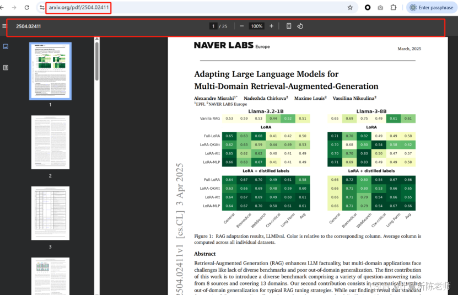Viewport: 458px width, 295px height.
Task: Click the black circle extension icon
Action: (x=368, y=8)
